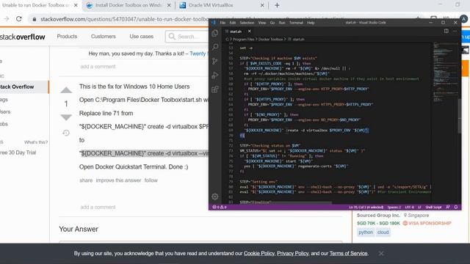Open the Search view in VS Code activity bar
470x264 pixels.
tap(215, 47)
